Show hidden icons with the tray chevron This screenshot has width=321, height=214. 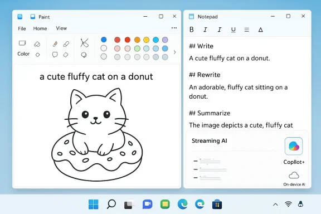(275, 205)
